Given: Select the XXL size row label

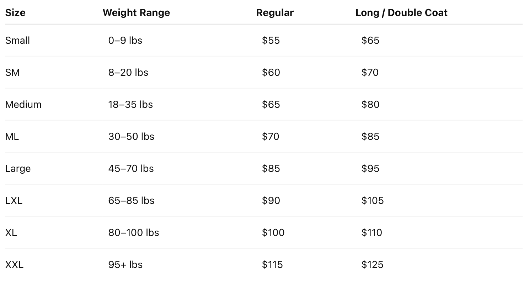Looking at the screenshot, I should coord(14,265).
